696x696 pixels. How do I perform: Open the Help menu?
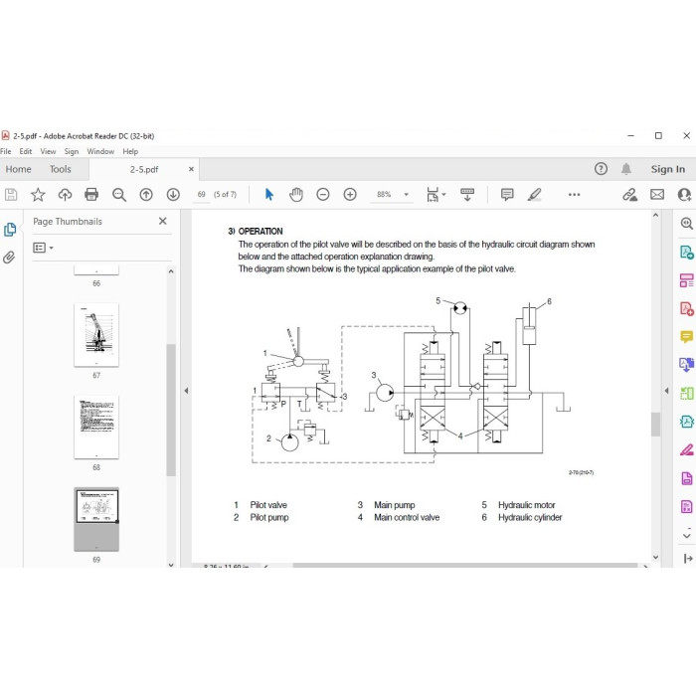pyautogui.click(x=130, y=151)
